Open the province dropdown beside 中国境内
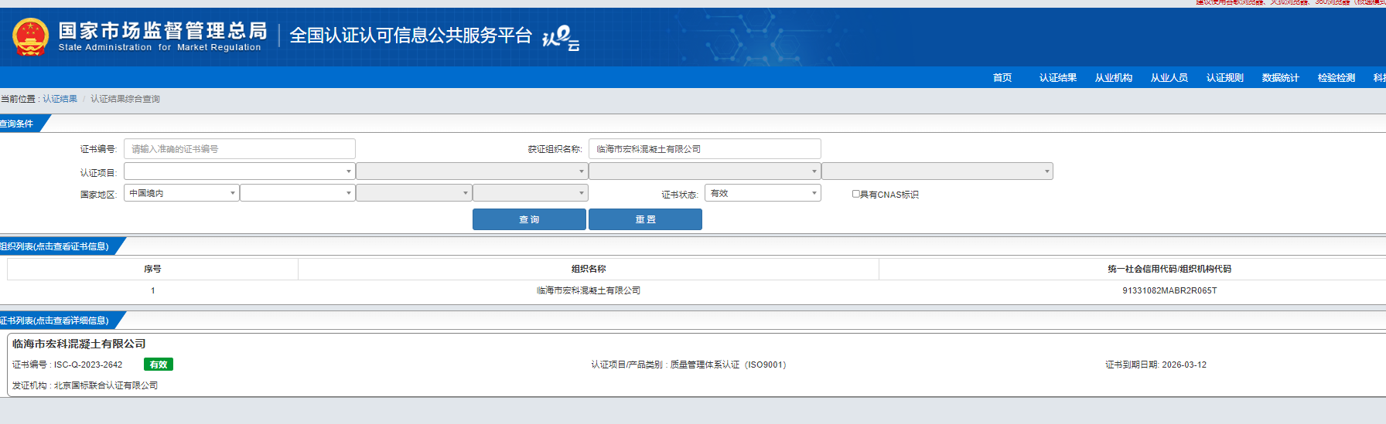 (x=297, y=193)
